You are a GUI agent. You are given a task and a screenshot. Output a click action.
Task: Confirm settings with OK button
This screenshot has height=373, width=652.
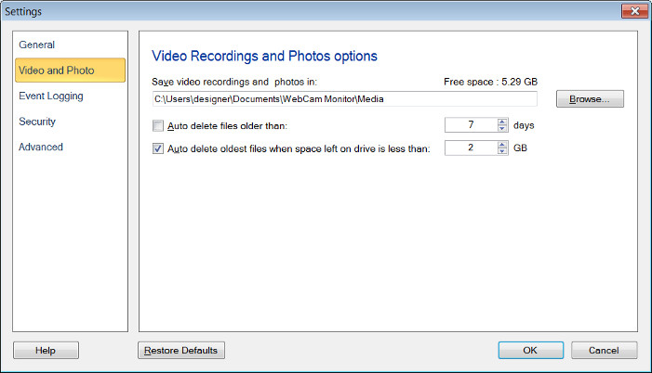coord(530,350)
